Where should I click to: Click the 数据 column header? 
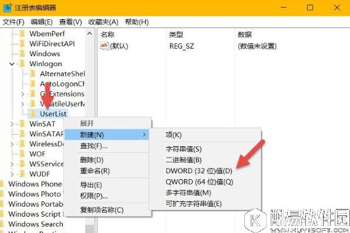[x=244, y=35]
